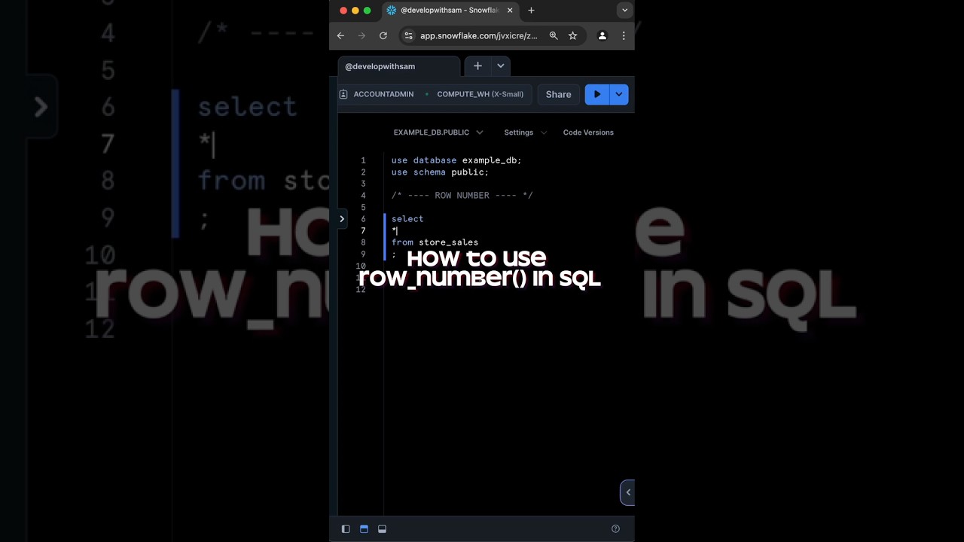
Task: Close the @developwithsam browser tab
Action: tap(510, 11)
